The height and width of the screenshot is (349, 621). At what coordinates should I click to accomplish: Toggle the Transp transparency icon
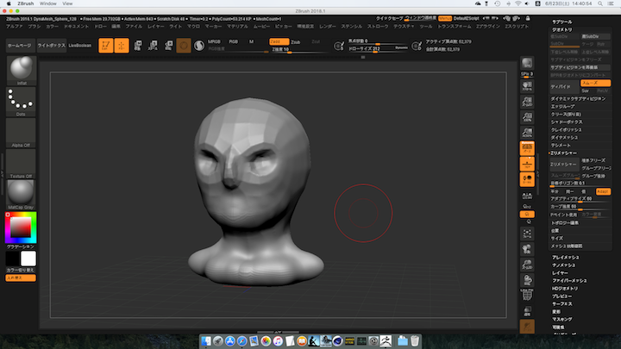(527, 311)
